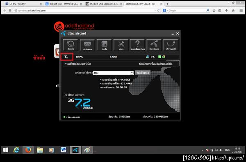Viewport: 246px width, 162px height.
Task: Open Microsoft Word from the taskbar
Action: [64, 150]
